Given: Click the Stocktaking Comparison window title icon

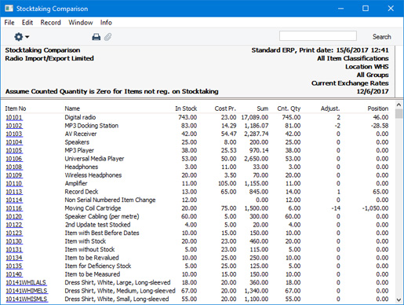Looking at the screenshot, I should (x=9, y=9).
